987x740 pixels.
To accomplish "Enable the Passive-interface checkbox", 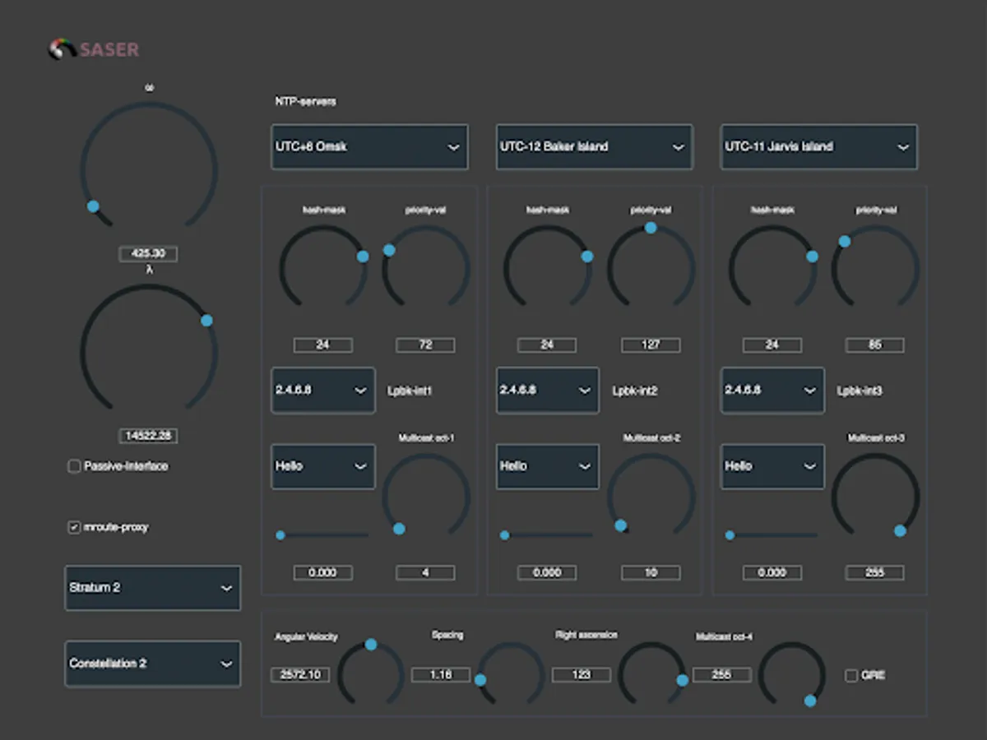I will click(74, 466).
